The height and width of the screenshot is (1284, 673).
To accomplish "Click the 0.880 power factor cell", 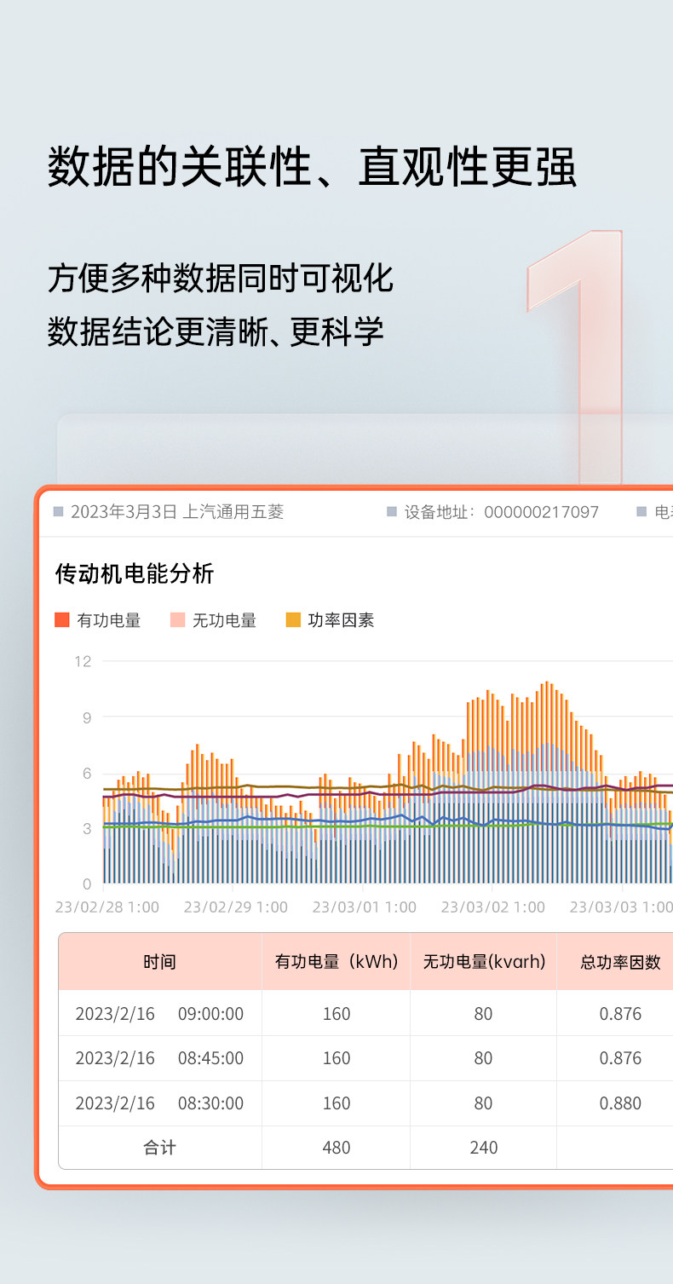I will pos(620,1103).
